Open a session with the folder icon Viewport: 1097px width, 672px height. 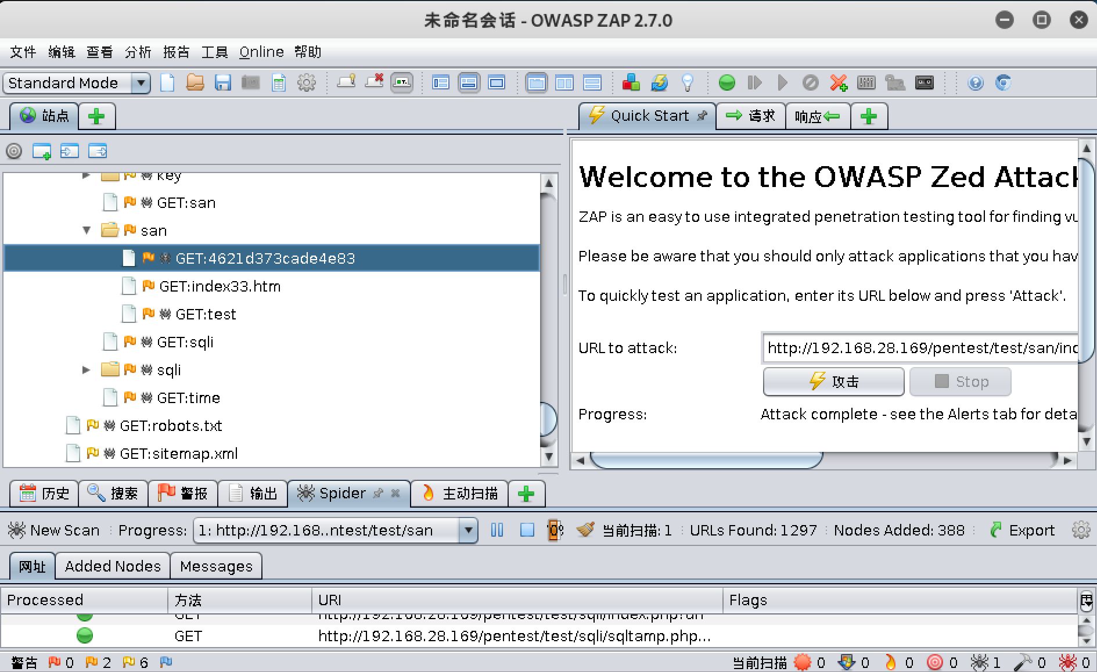coord(195,82)
